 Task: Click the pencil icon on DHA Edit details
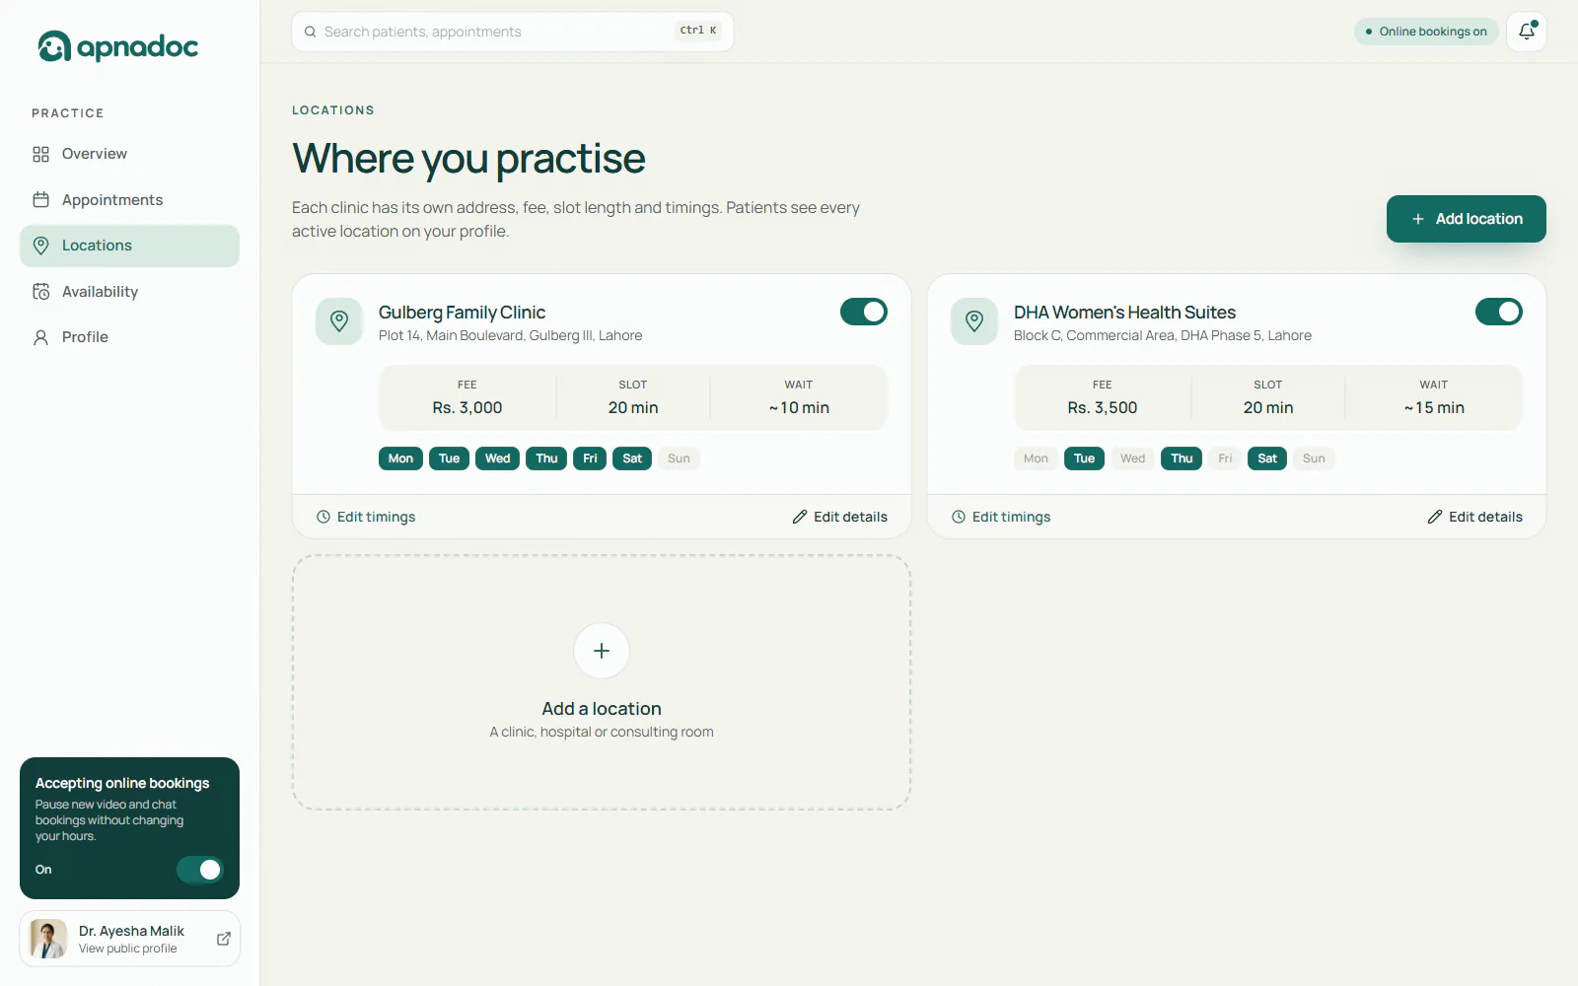(1435, 517)
